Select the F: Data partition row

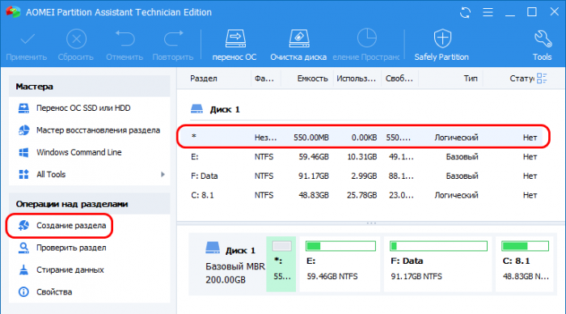pos(363,176)
